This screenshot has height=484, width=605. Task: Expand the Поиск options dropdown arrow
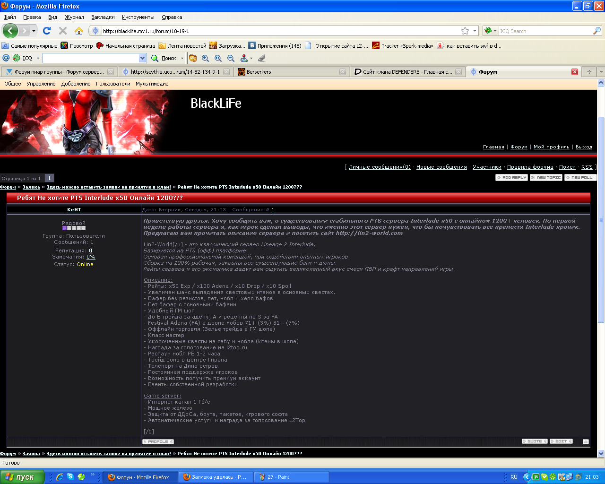coord(182,58)
